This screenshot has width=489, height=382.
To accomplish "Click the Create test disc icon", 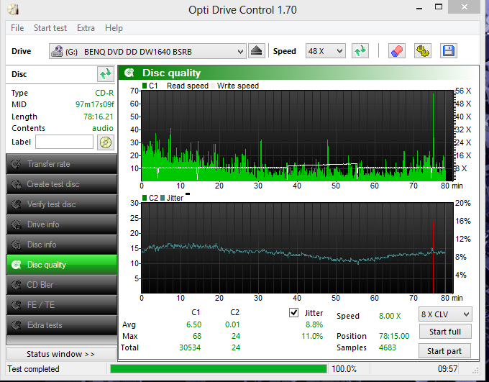I will coord(16,184).
